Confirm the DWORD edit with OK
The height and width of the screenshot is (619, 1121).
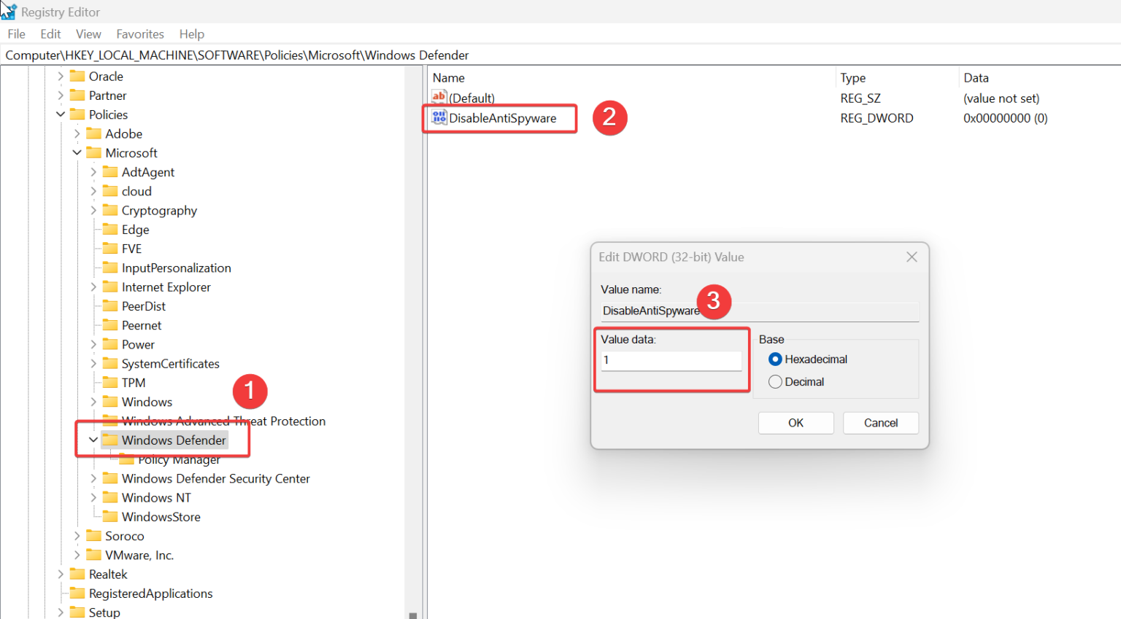(796, 423)
